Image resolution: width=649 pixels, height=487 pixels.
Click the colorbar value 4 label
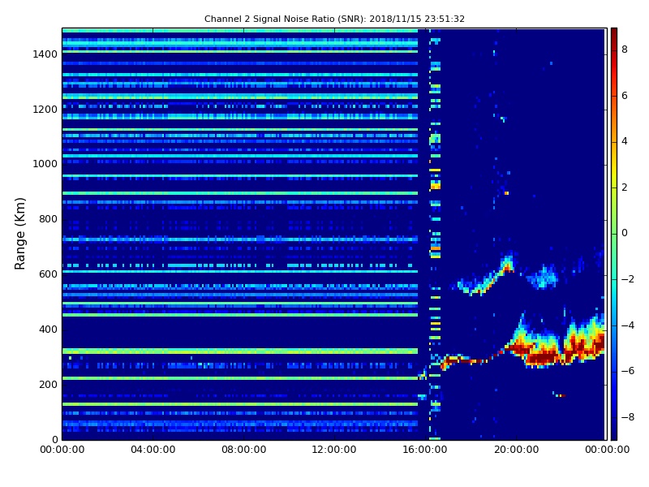click(x=625, y=141)
